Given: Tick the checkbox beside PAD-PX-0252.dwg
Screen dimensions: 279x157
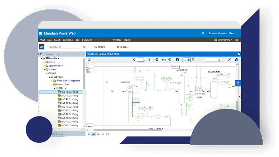Looking at the screenshot, I should (x=39, y=99).
